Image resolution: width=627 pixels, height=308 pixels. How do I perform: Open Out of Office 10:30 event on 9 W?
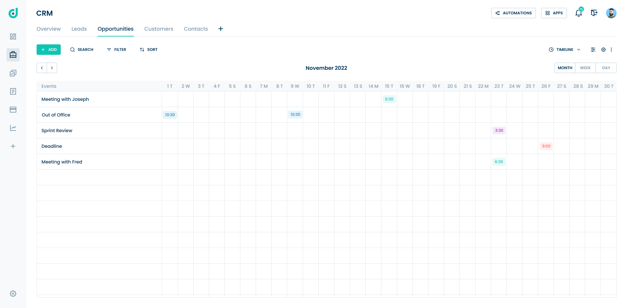click(295, 115)
